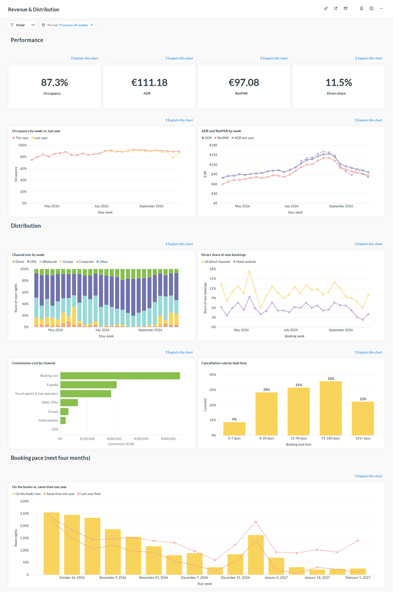Explain the Occupancy by week chart
Screen dimensions: 393x592
[179, 120]
